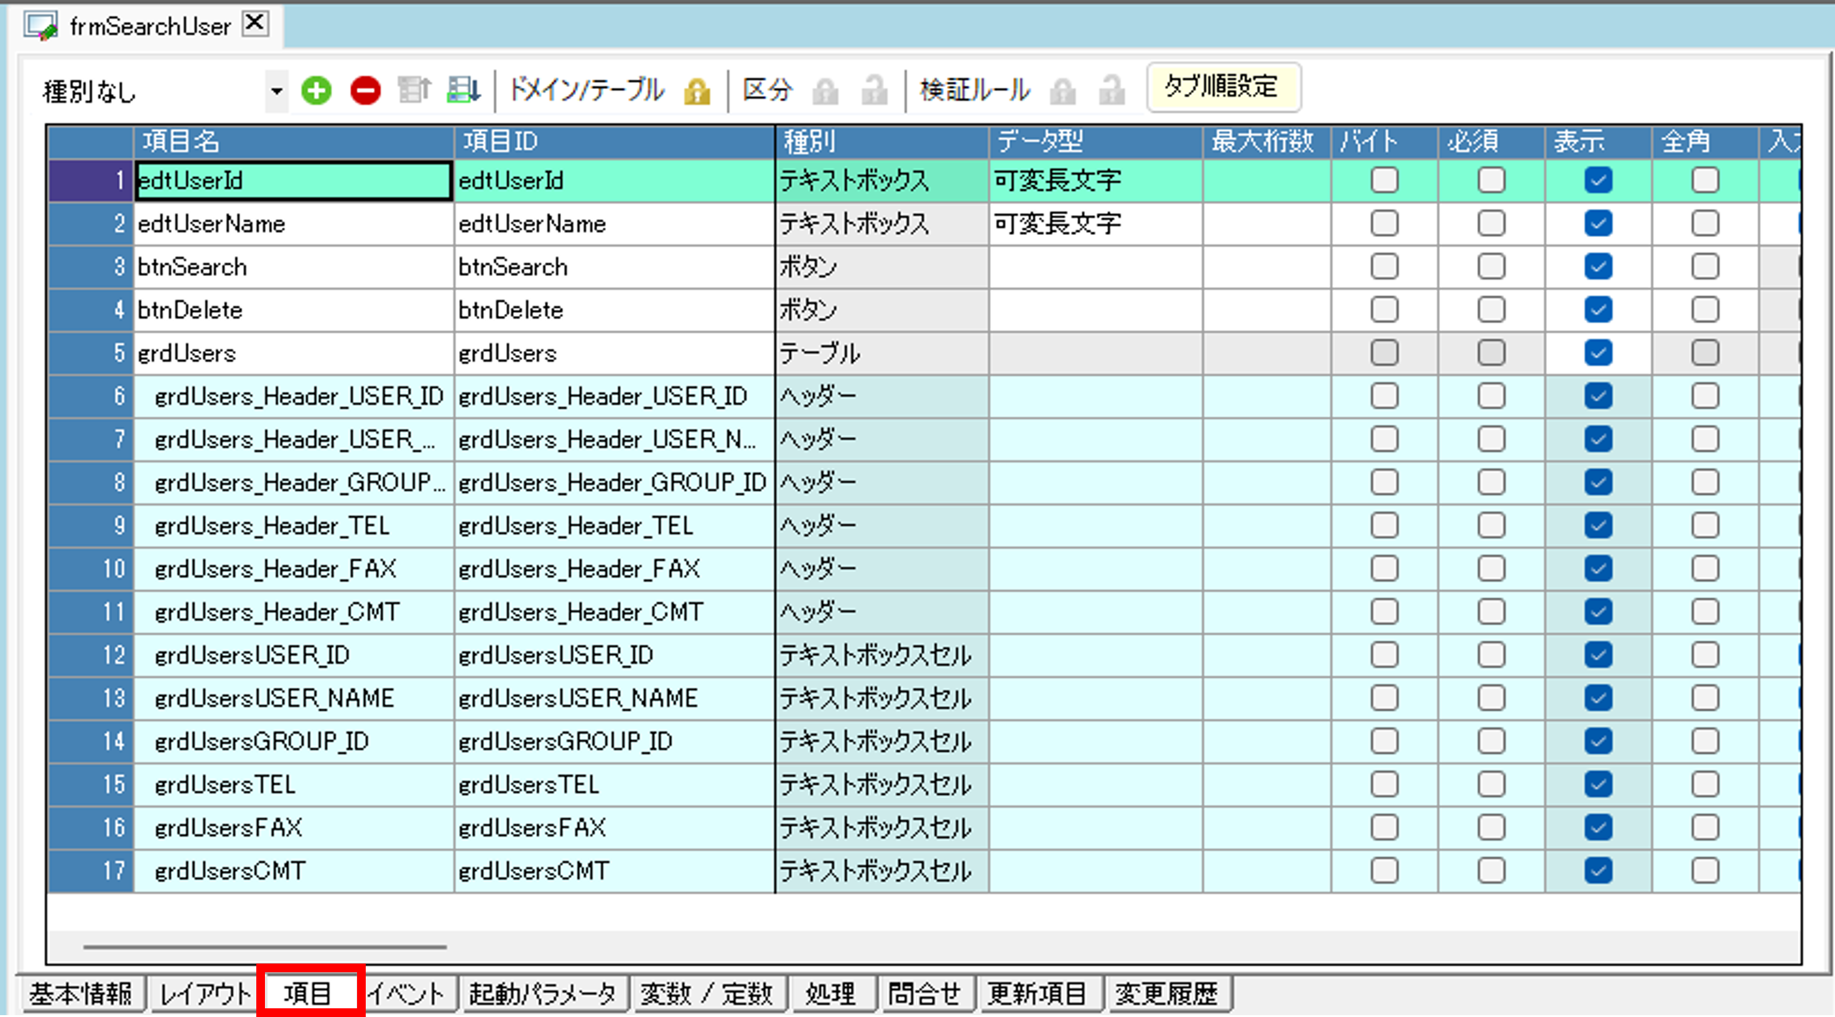
Task: Check バイト checkbox for edtUserId row
Action: 1384,181
